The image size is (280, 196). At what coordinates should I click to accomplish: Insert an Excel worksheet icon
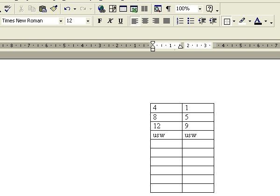click(134, 8)
